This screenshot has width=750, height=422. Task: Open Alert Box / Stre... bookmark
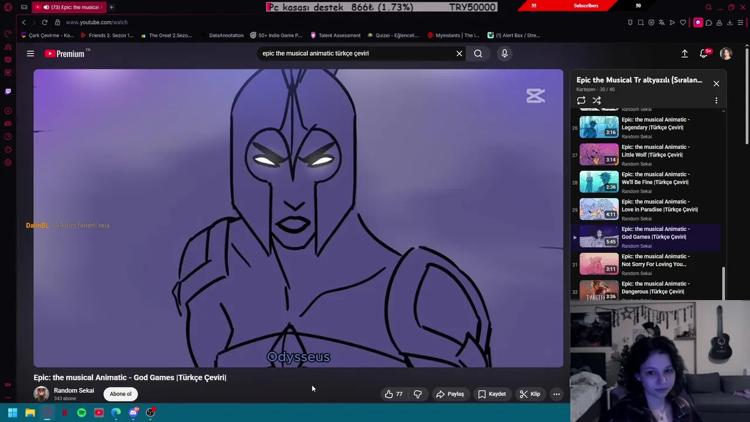(514, 35)
